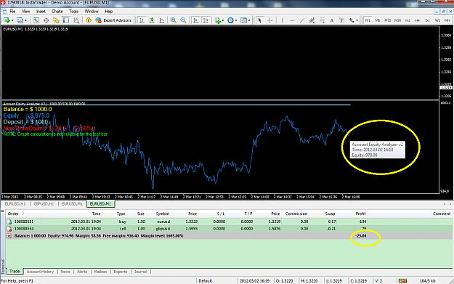Open the View menu
Viewport: 454px width, 284px height.
[25, 12]
